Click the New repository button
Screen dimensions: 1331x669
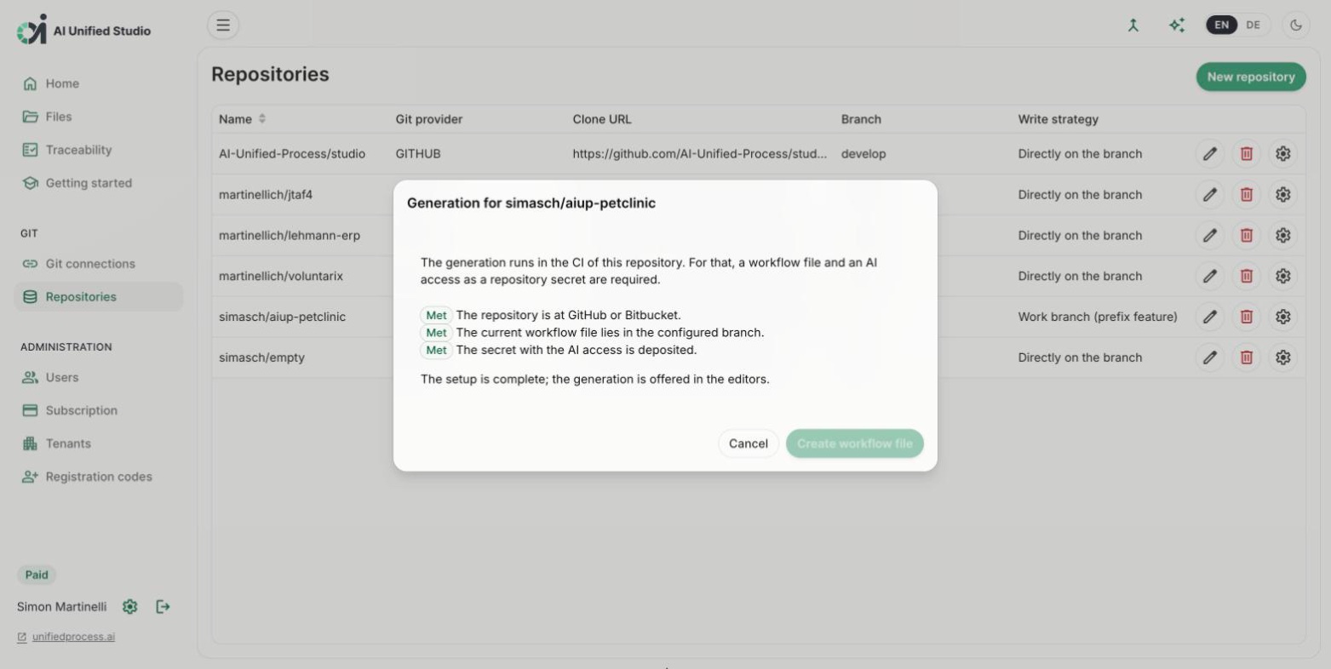point(1250,77)
